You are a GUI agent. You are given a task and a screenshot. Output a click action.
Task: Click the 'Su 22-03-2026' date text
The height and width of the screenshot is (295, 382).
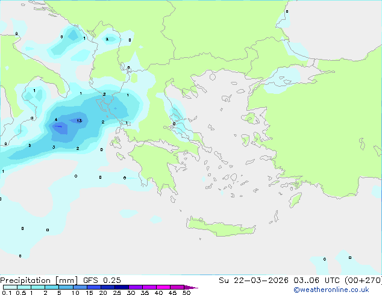[254, 281]
